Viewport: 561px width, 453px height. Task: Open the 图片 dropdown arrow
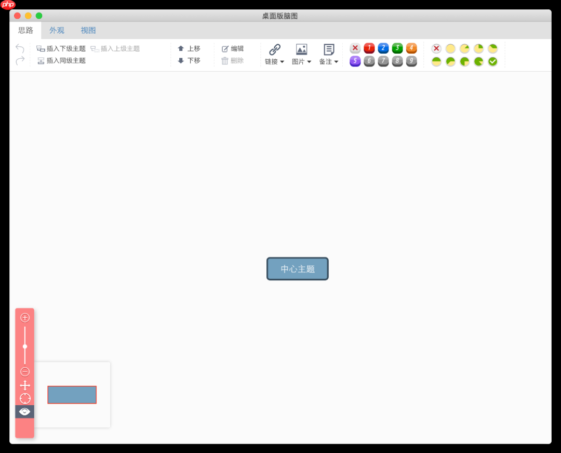[309, 62]
